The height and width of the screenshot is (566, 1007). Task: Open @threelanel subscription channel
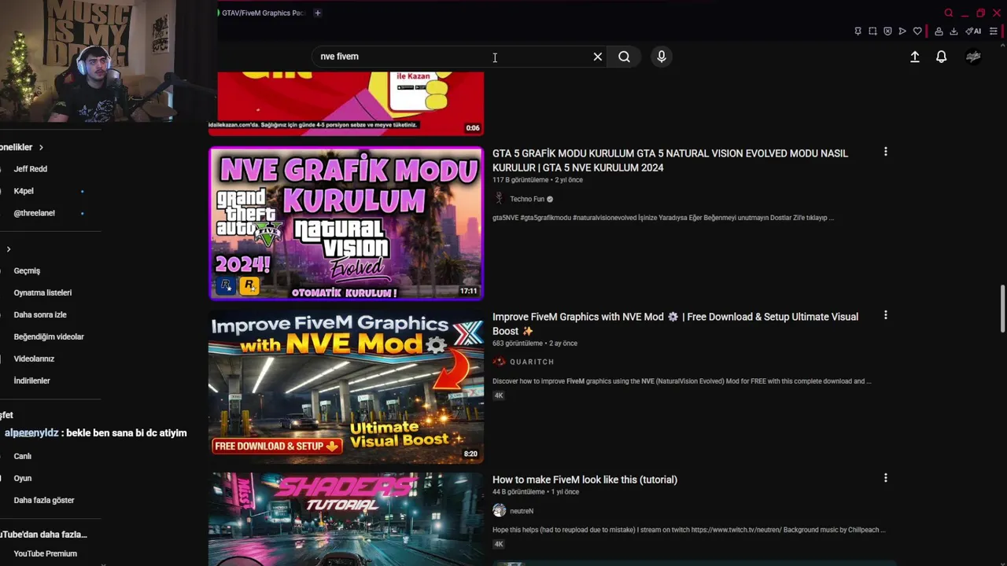(34, 213)
